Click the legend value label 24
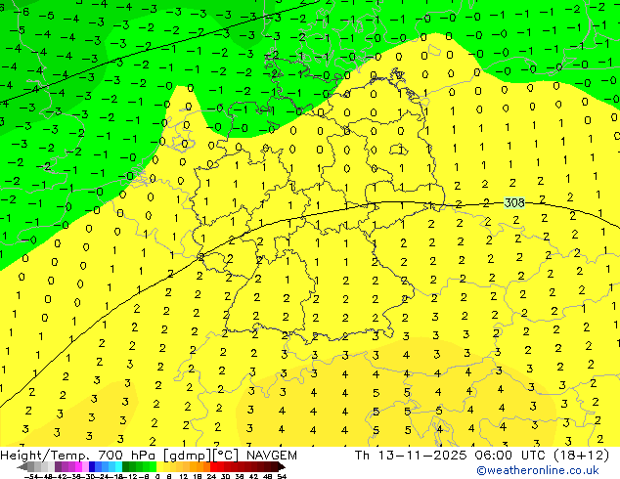This screenshot has width=620, height=479. click(211, 476)
